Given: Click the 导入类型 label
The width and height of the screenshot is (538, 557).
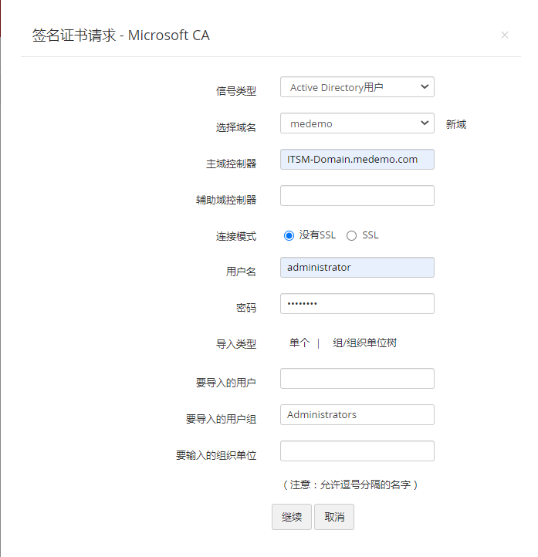Looking at the screenshot, I should (236, 344).
